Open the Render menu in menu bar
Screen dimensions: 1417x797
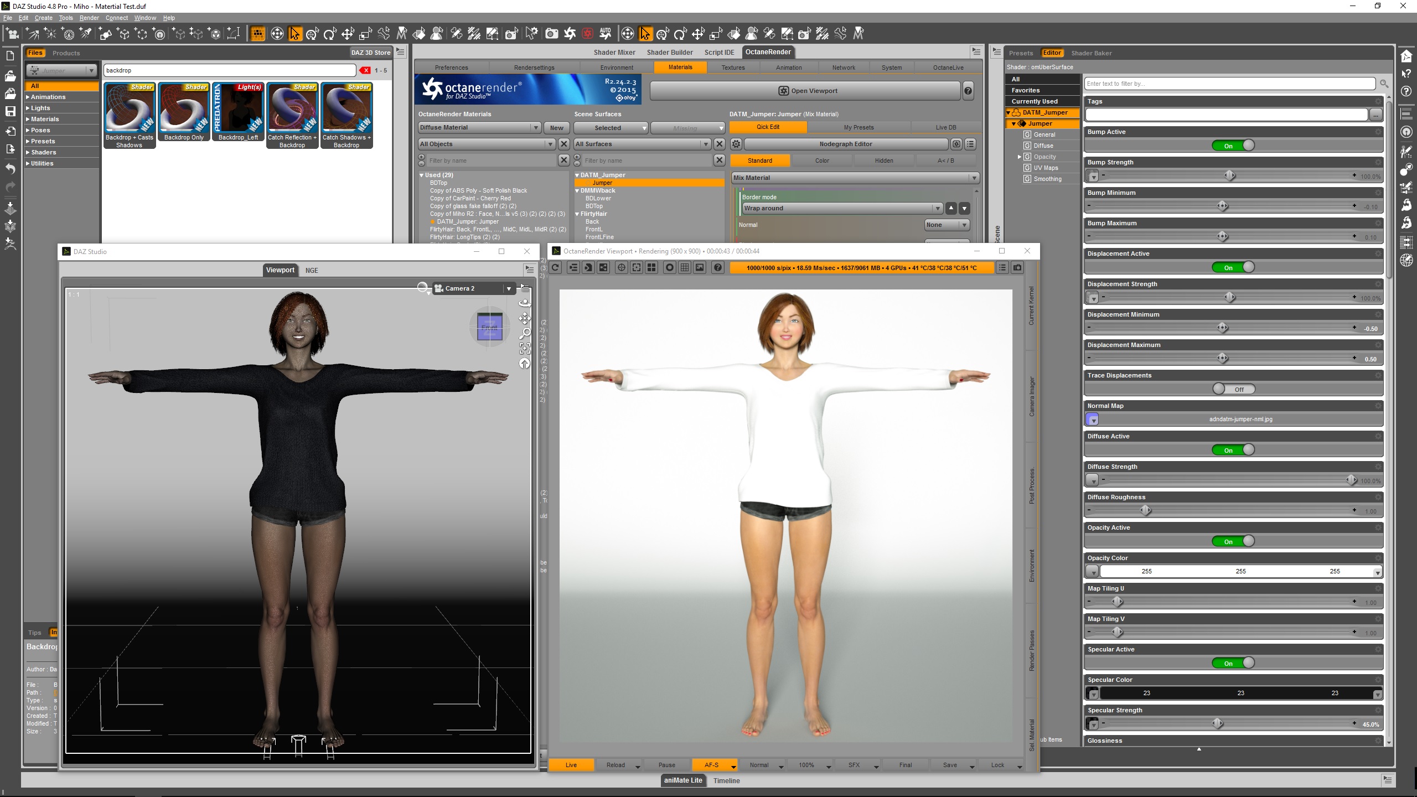click(89, 18)
